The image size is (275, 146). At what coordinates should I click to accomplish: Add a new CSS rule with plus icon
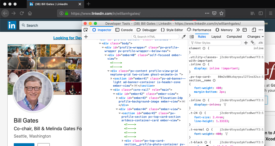(x=246, y=43)
